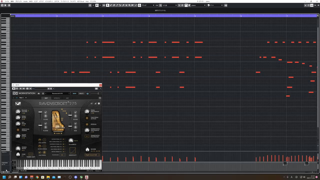
Task: Toggle Repetition Strikes switch
Action: pos(18,130)
